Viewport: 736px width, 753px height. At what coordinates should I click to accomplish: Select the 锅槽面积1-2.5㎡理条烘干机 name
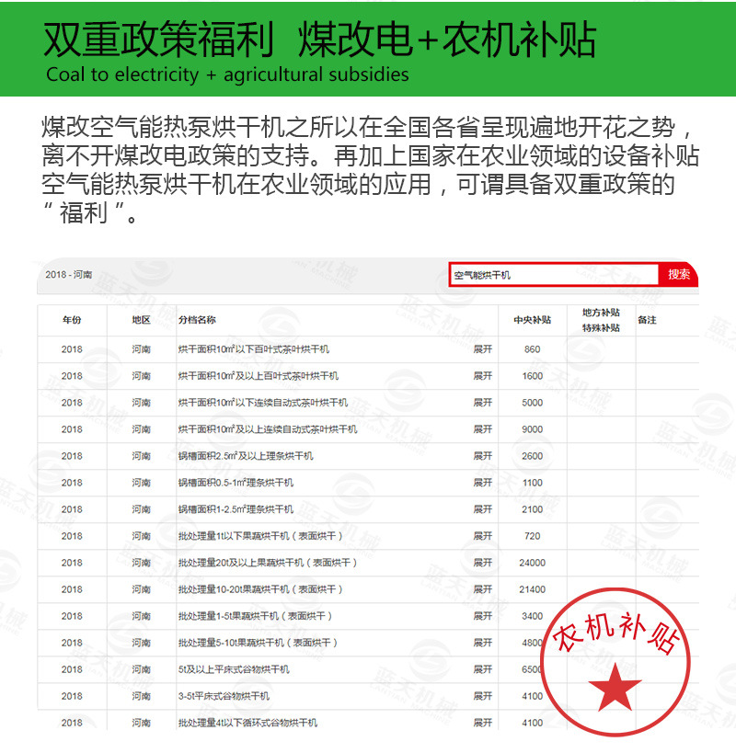pyautogui.click(x=236, y=509)
